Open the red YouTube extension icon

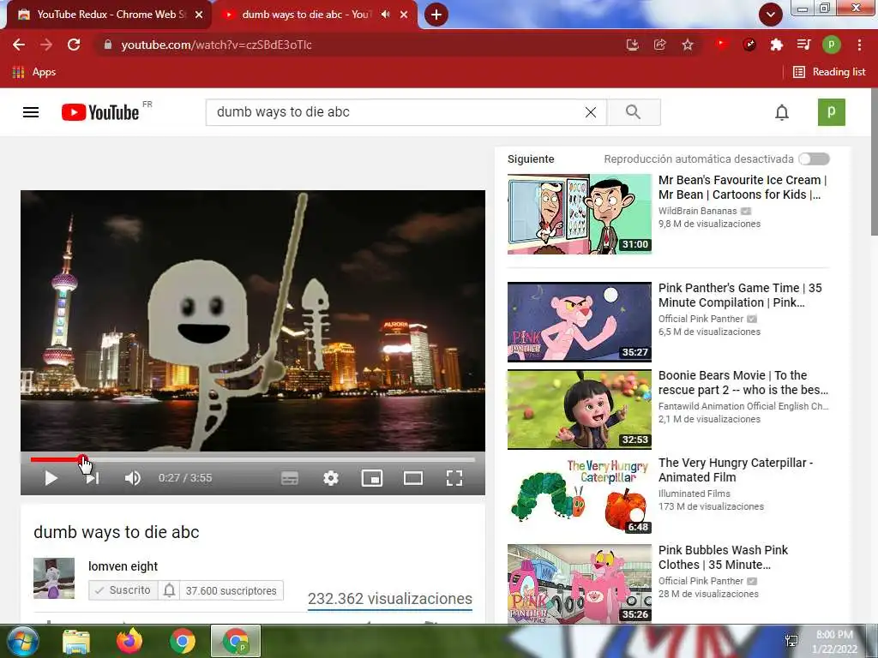(x=722, y=44)
